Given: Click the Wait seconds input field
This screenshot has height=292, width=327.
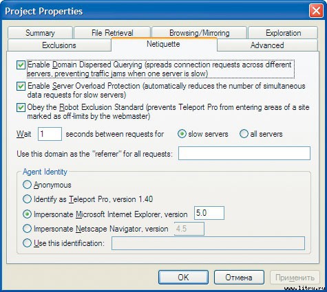Looking at the screenshot, I should tap(50, 134).
